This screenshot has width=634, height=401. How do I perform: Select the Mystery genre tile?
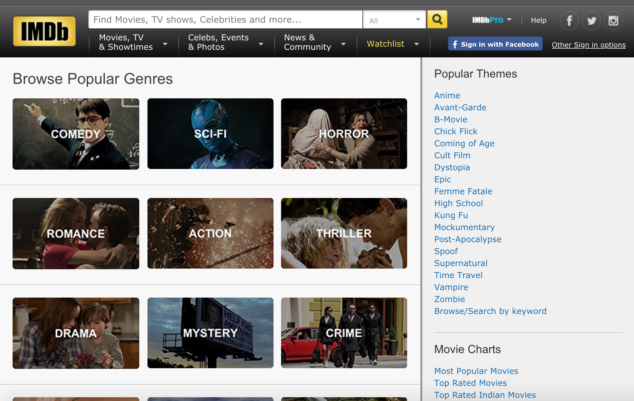[210, 333]
